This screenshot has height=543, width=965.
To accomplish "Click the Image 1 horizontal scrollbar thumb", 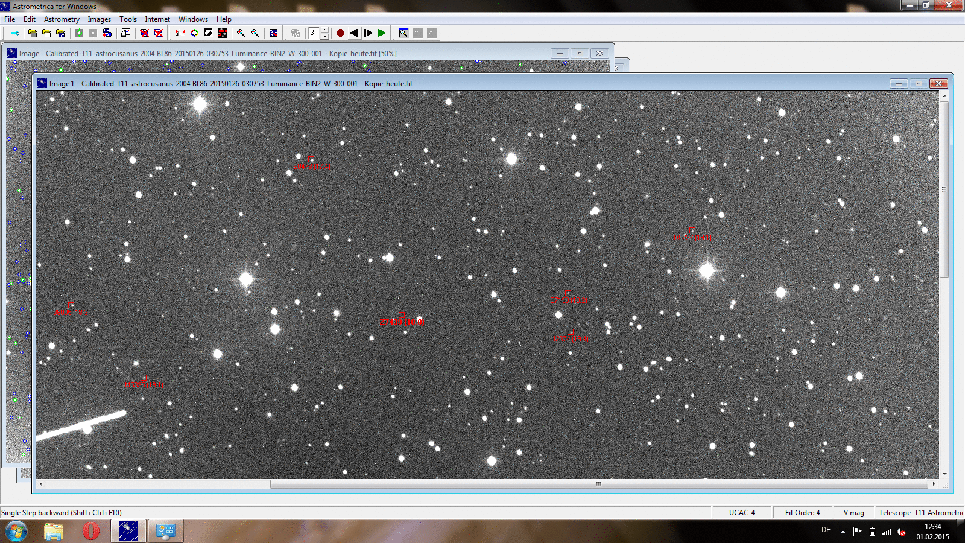I will pos(598,484).
